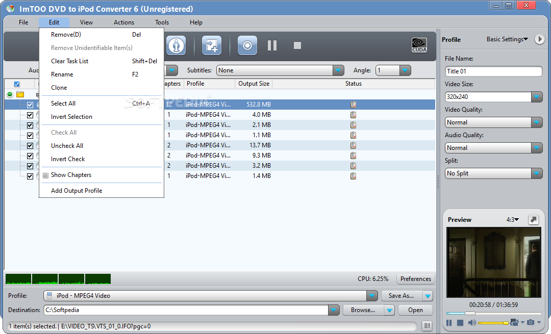Uncheck the checkbox of the 2.1 MB title
Image resolution: width=551 pixels, height=334 pixels.
(x=30, y=125)
